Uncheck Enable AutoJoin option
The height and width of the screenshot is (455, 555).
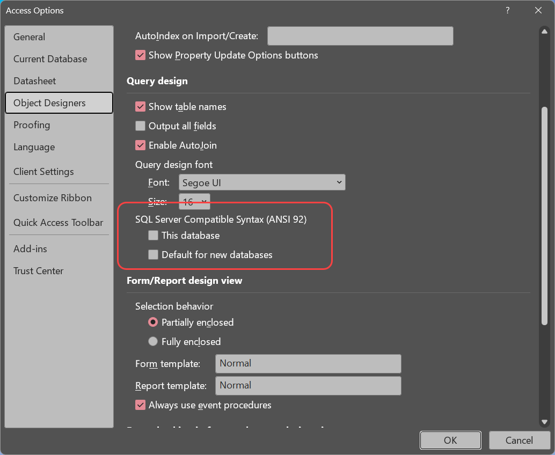[141, 145]
